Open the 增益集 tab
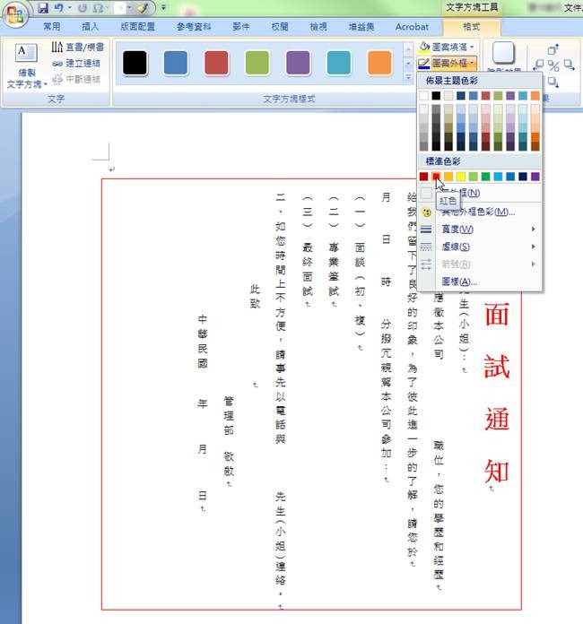The image size is (583, 624). click(361, 27)
